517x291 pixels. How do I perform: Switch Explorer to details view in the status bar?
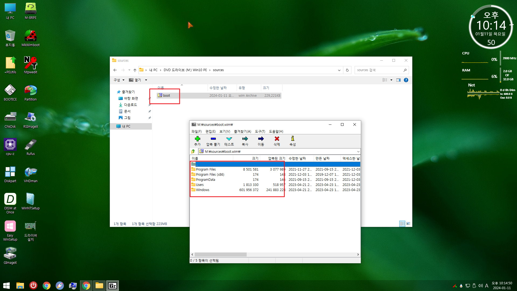pos(402,224)
